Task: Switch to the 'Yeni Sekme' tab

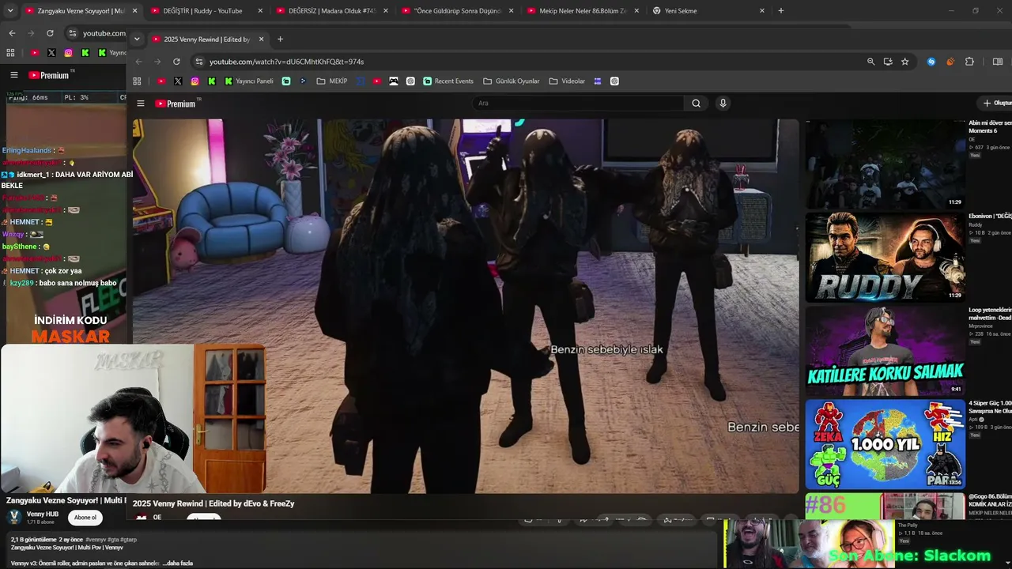Action: [x=708, y=11]
